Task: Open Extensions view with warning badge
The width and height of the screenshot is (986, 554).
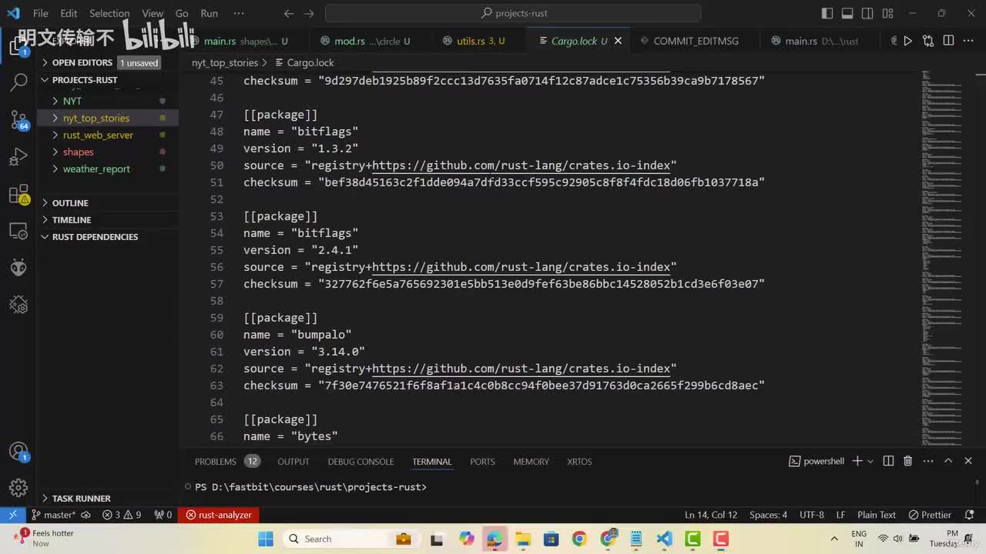Action: [x=18, y=194]
